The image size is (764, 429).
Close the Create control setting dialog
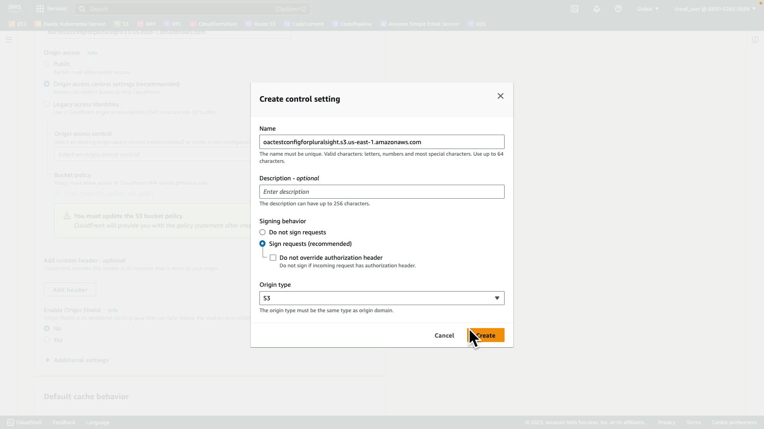(500, 96)
